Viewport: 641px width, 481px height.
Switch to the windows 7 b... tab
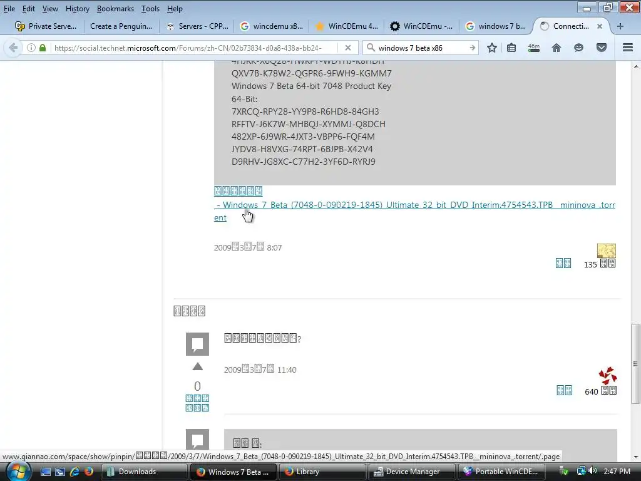[496, 26]
